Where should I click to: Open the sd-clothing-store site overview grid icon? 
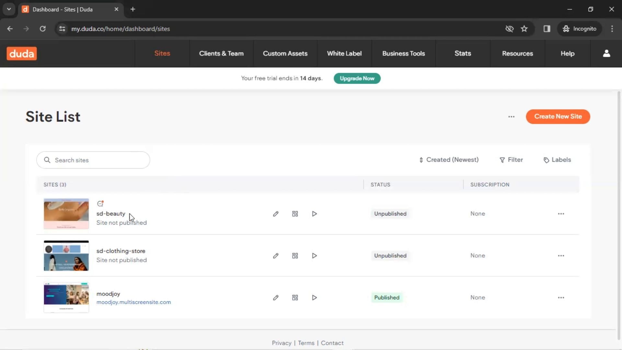coord(295,256)
